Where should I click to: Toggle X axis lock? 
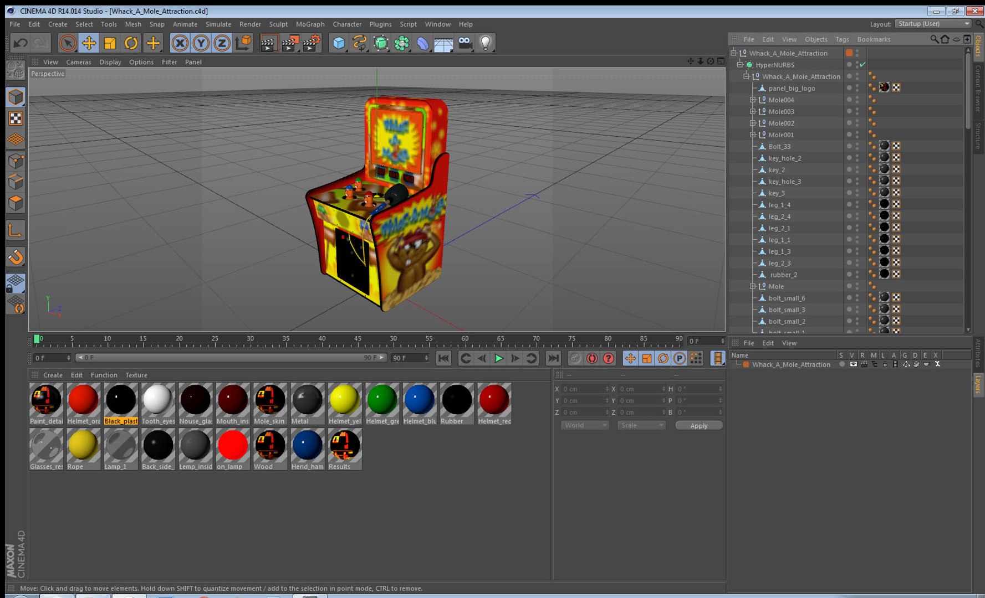180,43
